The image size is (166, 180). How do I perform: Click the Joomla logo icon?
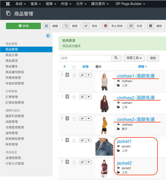8,4
